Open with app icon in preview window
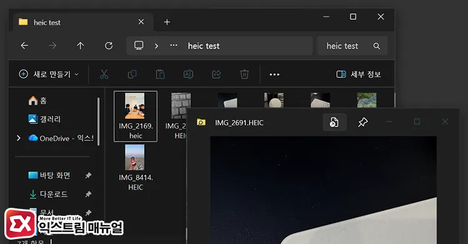The image size is (468, 244). [334, 122]
